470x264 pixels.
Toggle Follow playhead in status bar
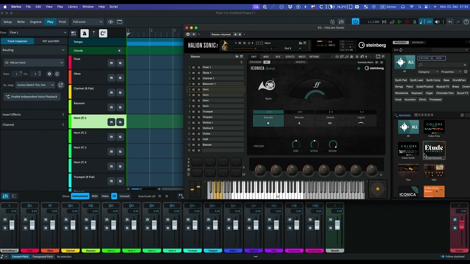452,257
